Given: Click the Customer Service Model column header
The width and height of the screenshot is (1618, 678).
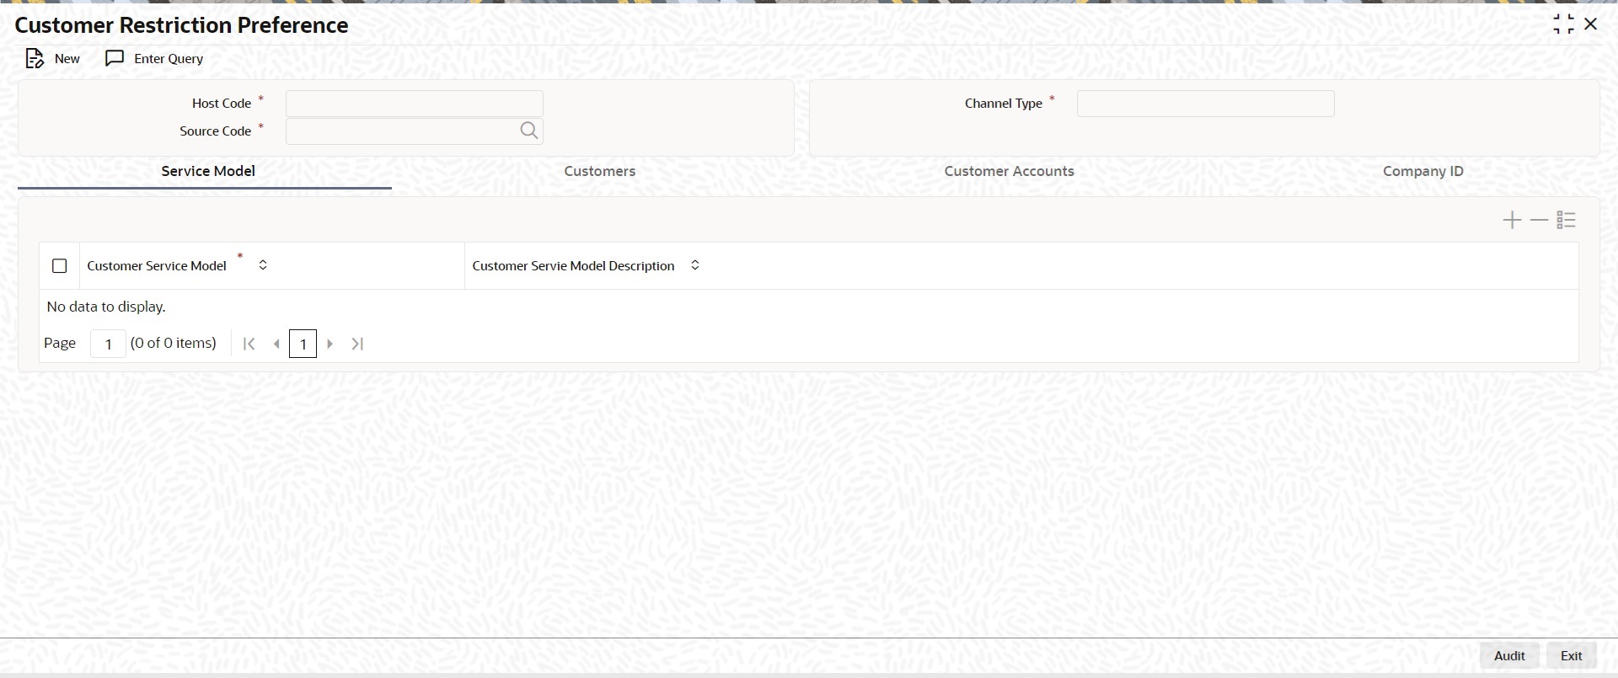Looking at the screenshot, I should click(x=157, y=266).
